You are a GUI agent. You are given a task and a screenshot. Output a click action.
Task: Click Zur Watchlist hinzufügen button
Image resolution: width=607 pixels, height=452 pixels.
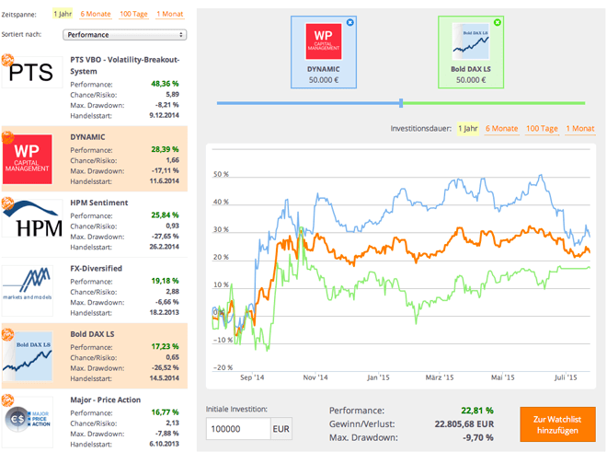(557, 424)
